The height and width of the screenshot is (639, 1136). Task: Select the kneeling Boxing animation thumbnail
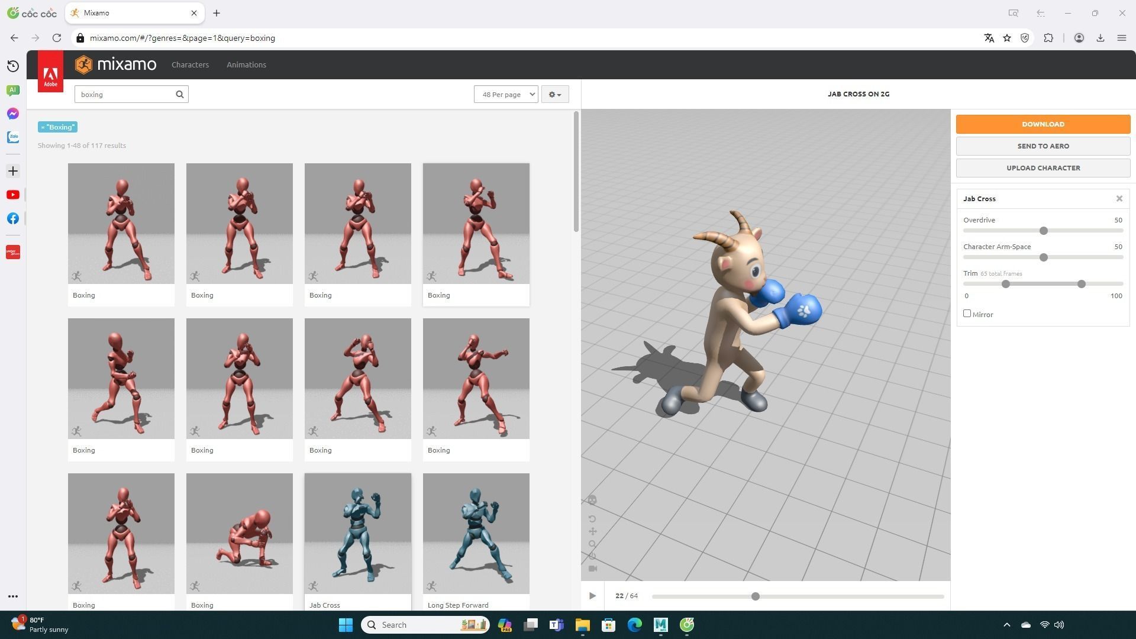[240, 534]
